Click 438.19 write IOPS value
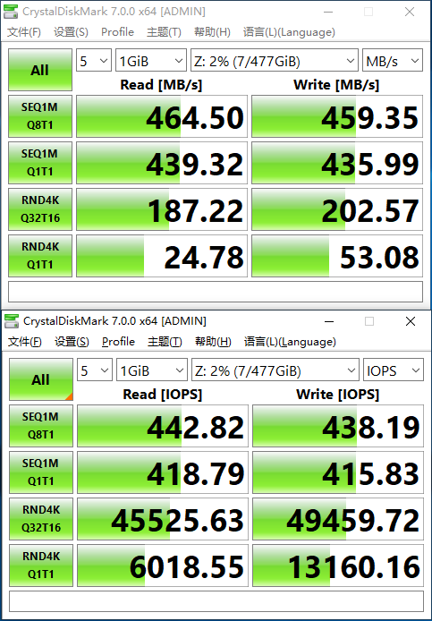Viewport: 432px width, 621px height. coord(338,426)
